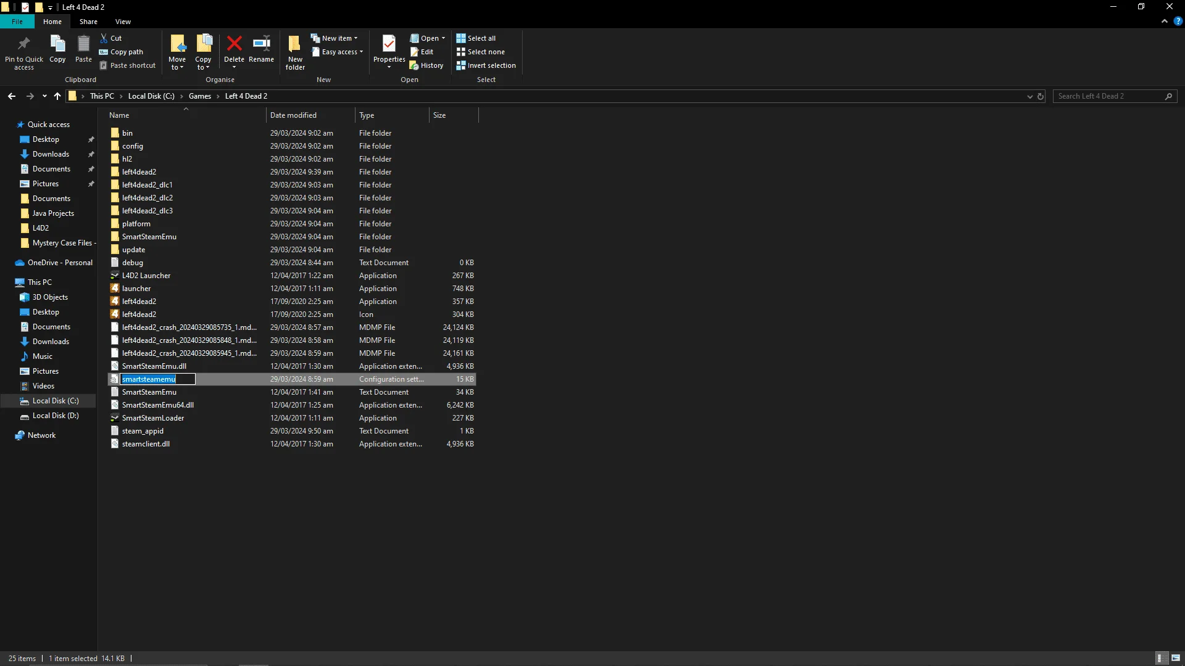Viewport: 1185px width, 666px height.
Task: Select the bin folder
Action: pos(127,133)
